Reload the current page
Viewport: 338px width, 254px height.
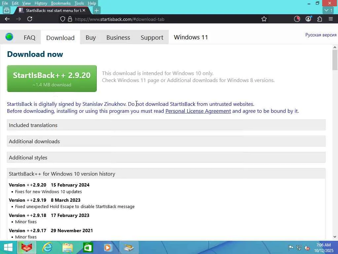point(30,19)
